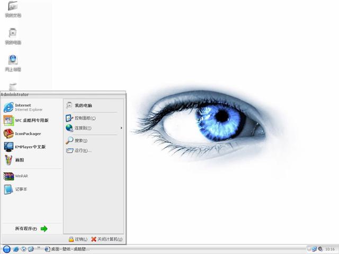Image resolution: width=339 pixels, height=254 pixels.
Task: Open 我的电脑 in Start menu
Action: (94, 105)
